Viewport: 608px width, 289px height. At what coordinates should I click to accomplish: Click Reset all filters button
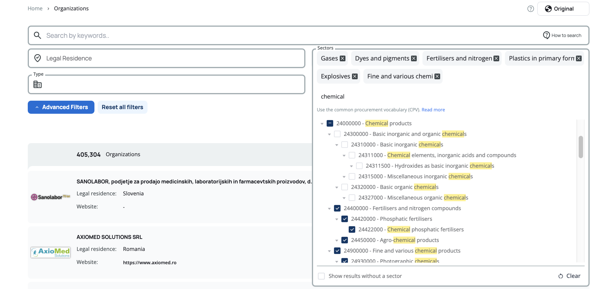tap(122, 107)
